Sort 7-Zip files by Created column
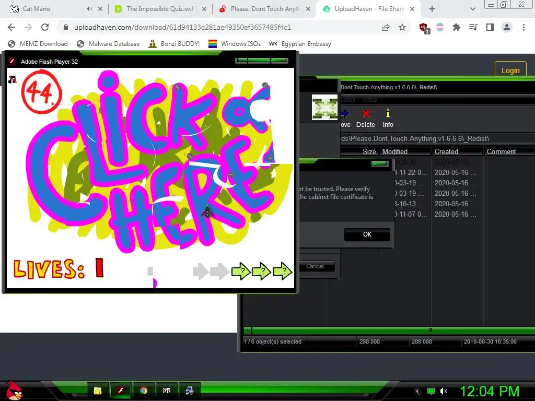Image resolution: width=535 pixels, height=401 pixels. [x=458, y=151]
